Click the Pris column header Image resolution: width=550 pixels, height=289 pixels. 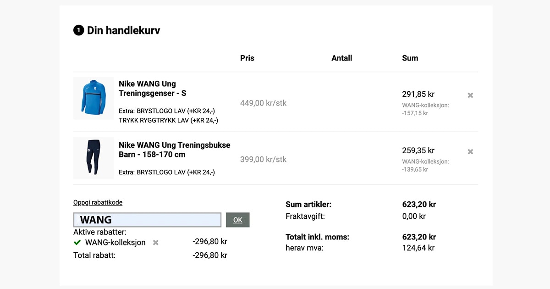coord(247,58)
